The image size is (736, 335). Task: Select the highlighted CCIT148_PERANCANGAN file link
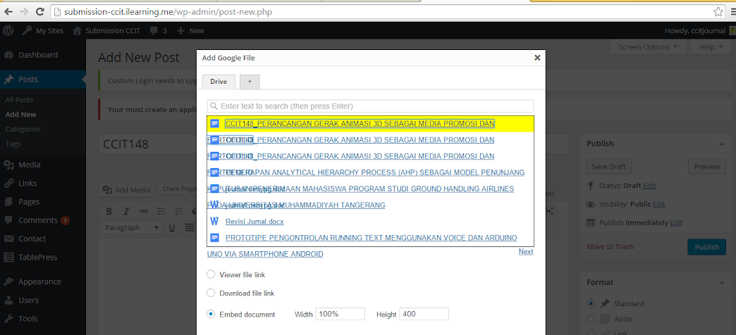(x=360, y=124)
